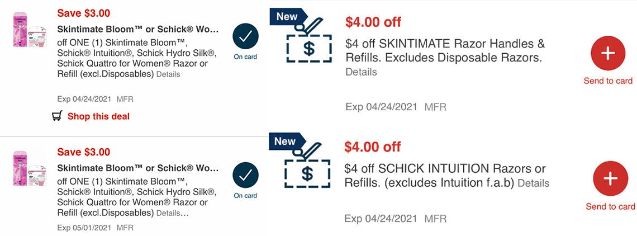Select the SCHICK INTUITION $4.00 off heading
The width and height of the screenshot is (637, 236).
[373, 147]
